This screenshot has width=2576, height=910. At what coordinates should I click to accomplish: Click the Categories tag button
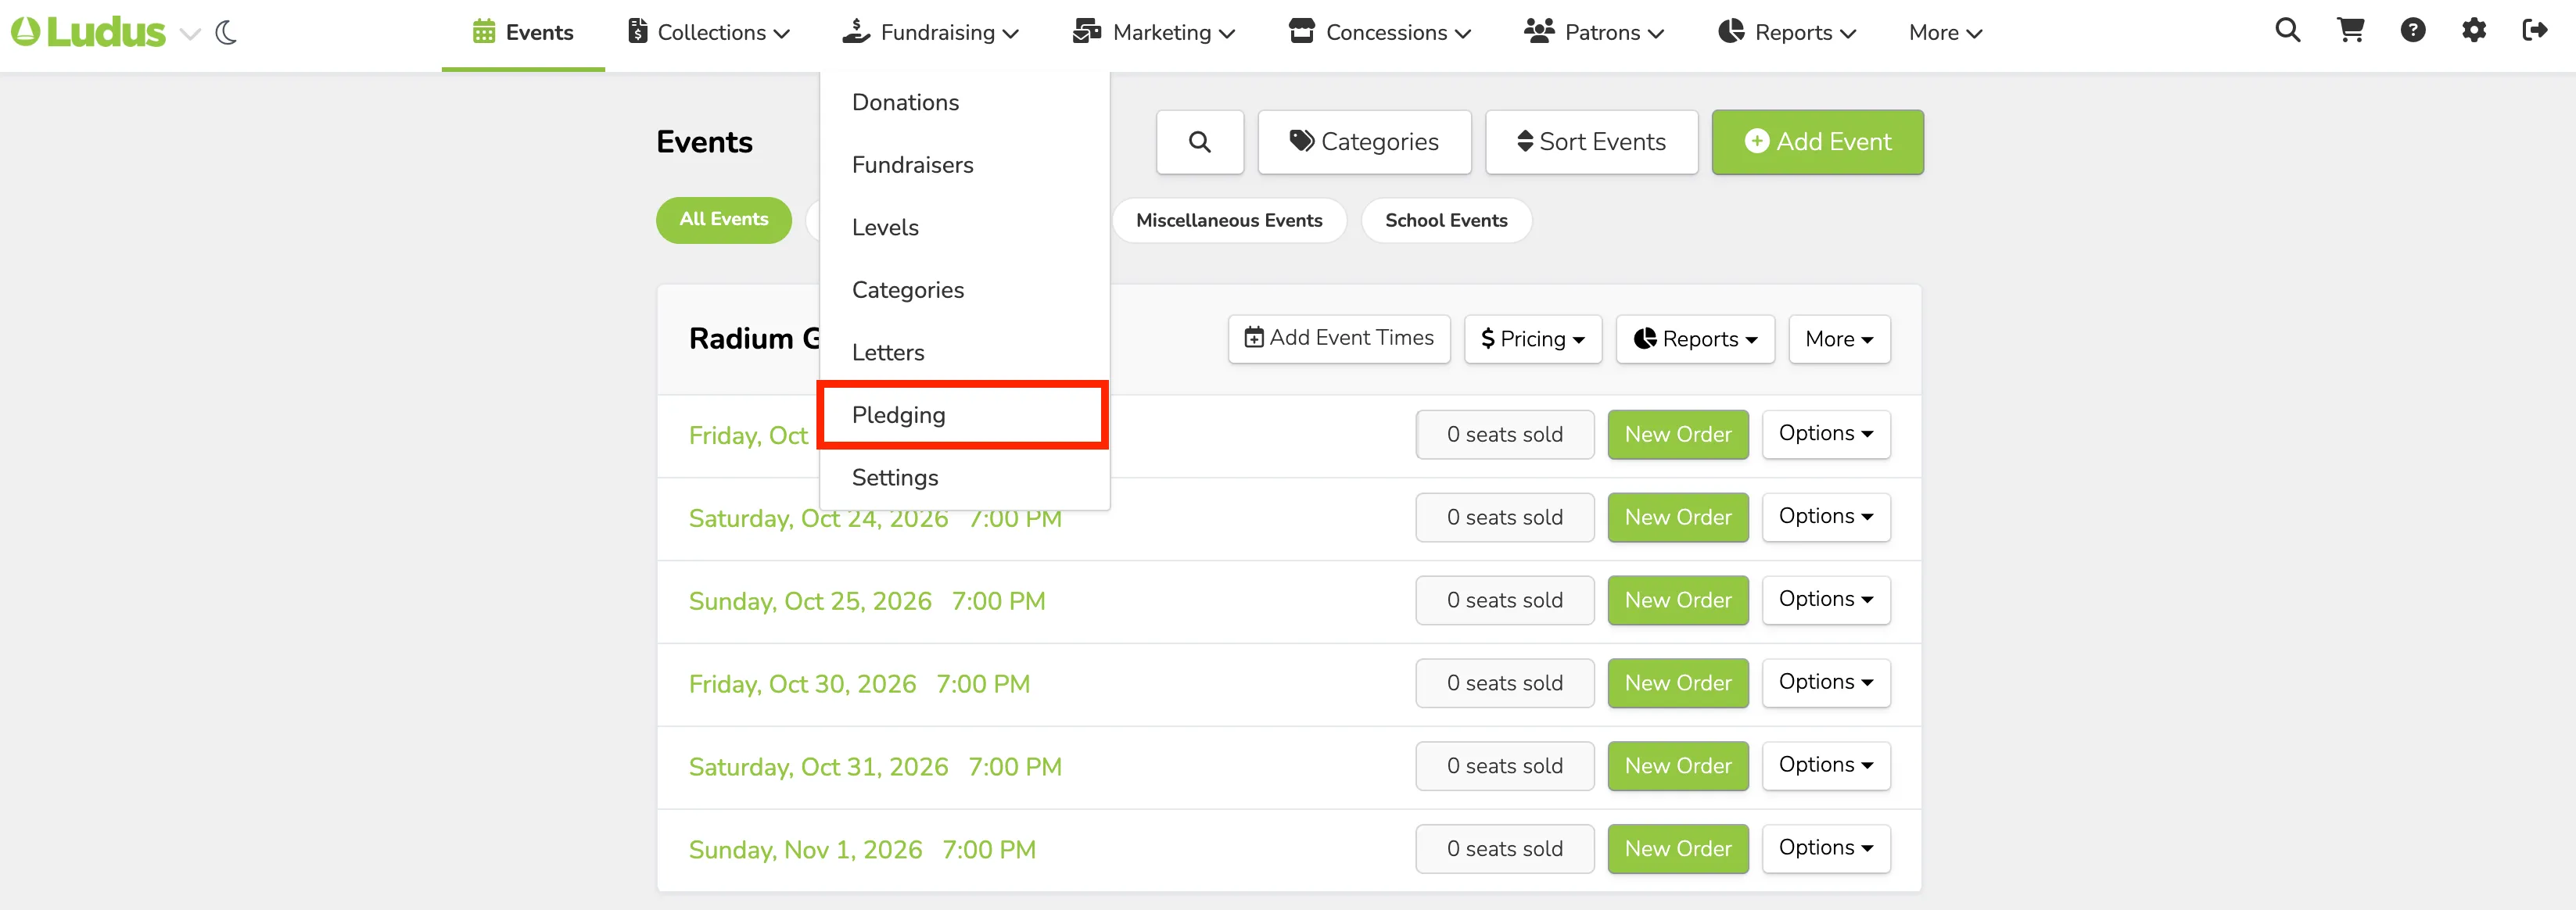tap(1364, 142)
